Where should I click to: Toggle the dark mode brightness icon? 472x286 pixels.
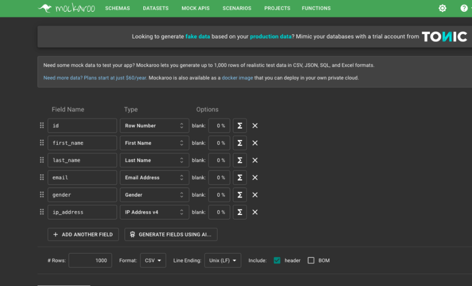click(x=442, y=8)
